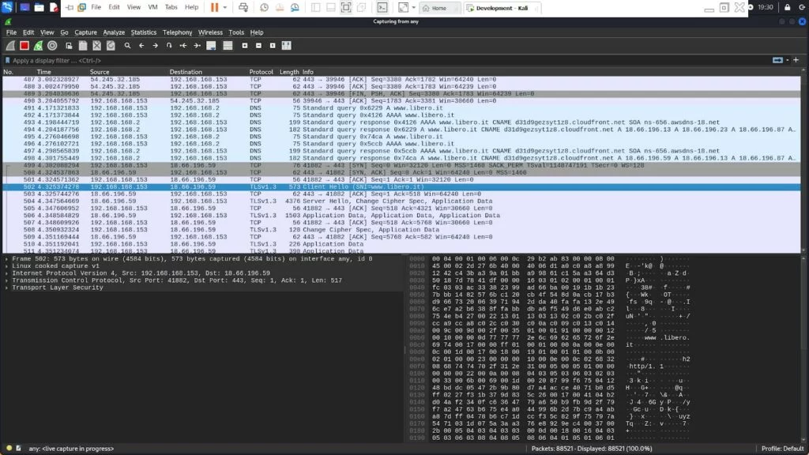Open the Statistics menu
Screen dimensions: 809x455
[143, 32]
